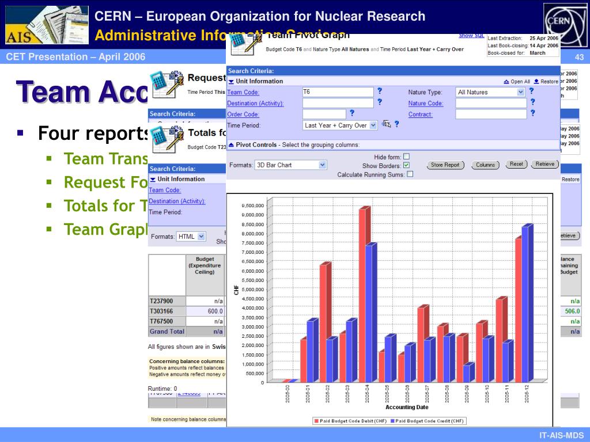The width and height of the screenshot is (590, 442).
Task: Click the Last Book-closing date 14 Apr 2006
Action: 544,45
